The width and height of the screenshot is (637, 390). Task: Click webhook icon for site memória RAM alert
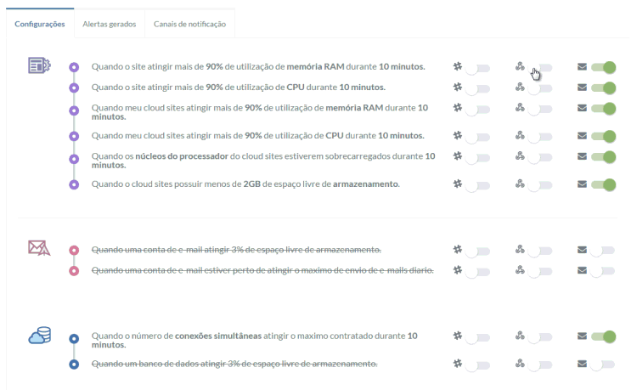coord(520,66)
